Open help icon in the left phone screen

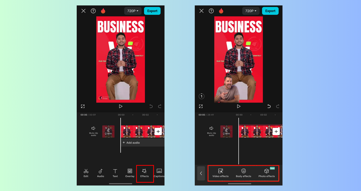pyautogui.click(x=93, y=11)
